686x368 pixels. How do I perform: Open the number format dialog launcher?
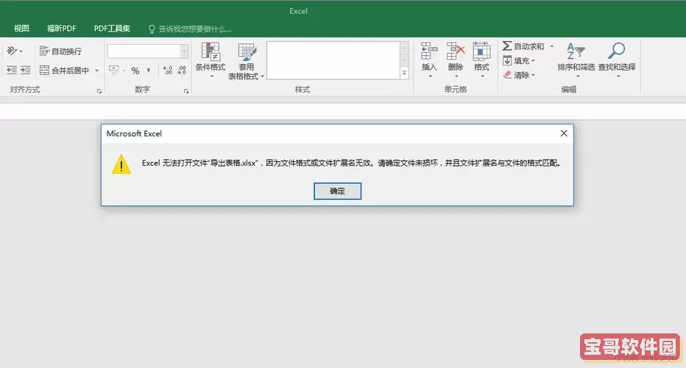(x=186, y=91)
